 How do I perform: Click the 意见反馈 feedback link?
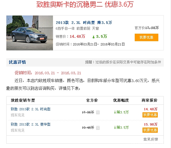[151, 139]
